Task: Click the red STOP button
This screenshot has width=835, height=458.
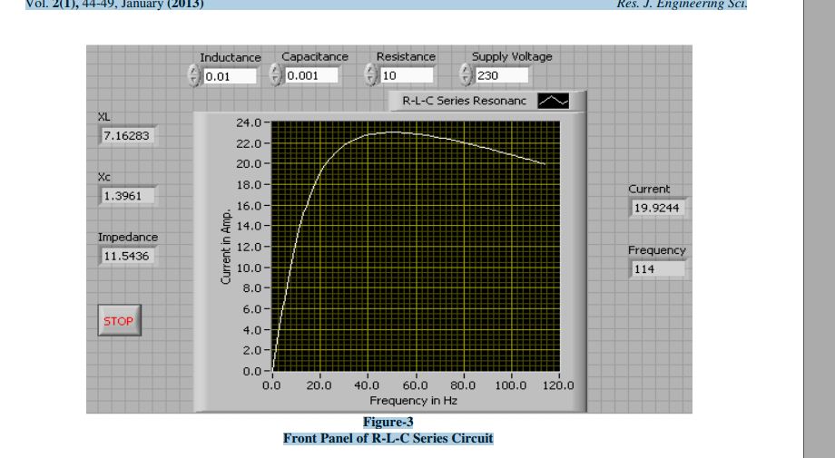Action: click(119, 320)
